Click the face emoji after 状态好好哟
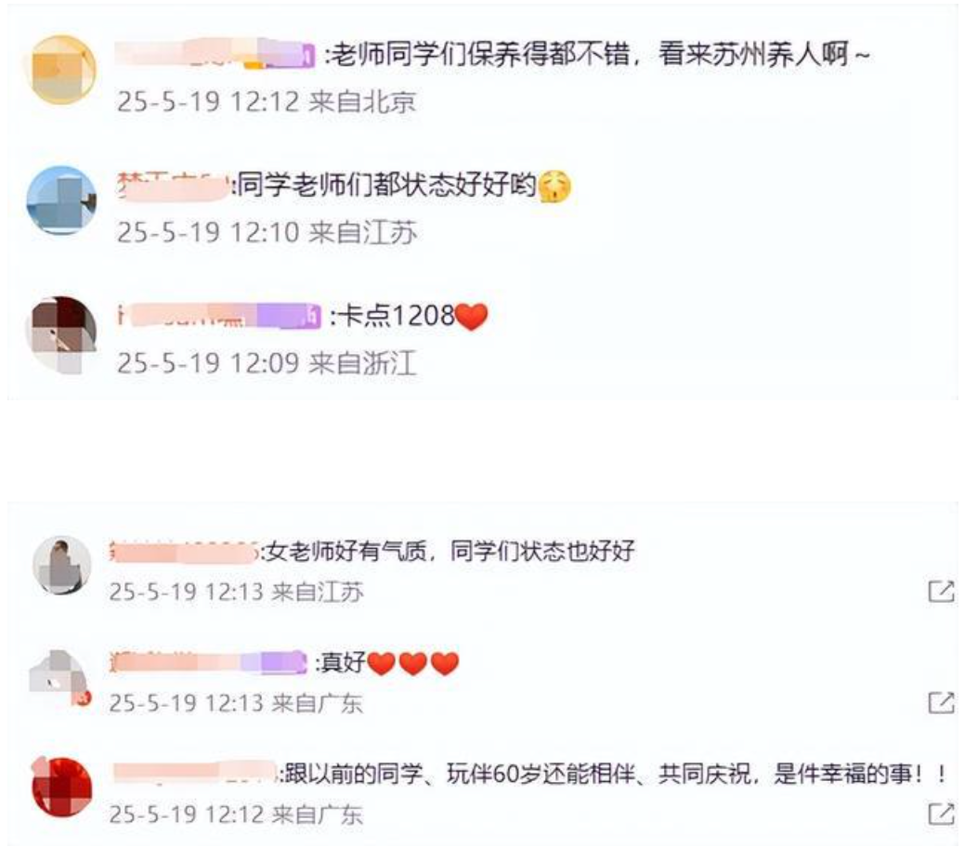Viewport: 977px width, 847px height. (554, 187)
